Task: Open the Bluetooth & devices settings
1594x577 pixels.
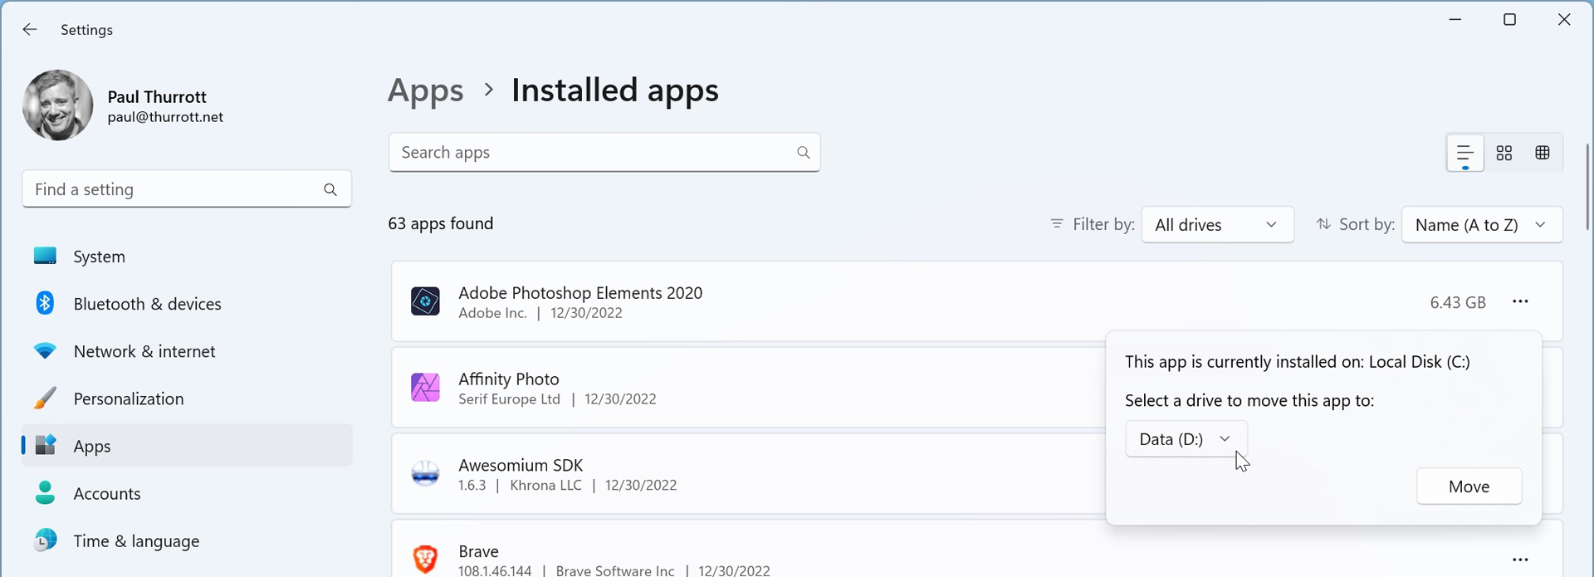Action: coord(147,304)
